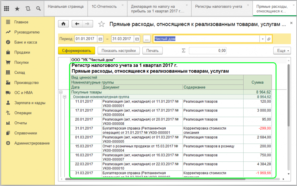Switch to Регистры налогового учета tab
This screenshot has height=186, width=297.
pyautogui.click(x=218, y=7)
